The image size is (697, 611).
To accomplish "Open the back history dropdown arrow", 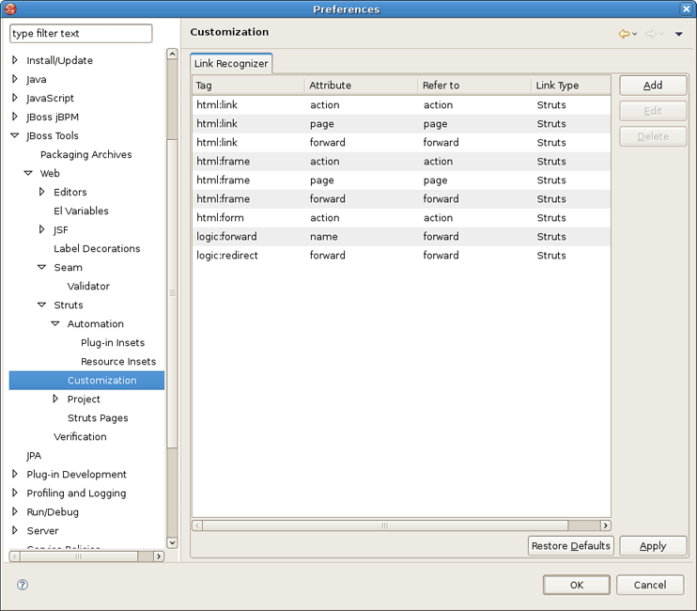I will [x=635, y=35].
